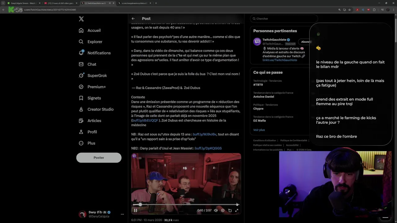Pause the video playback
Screen dimensions: 397x223
(x=136, y=210)
